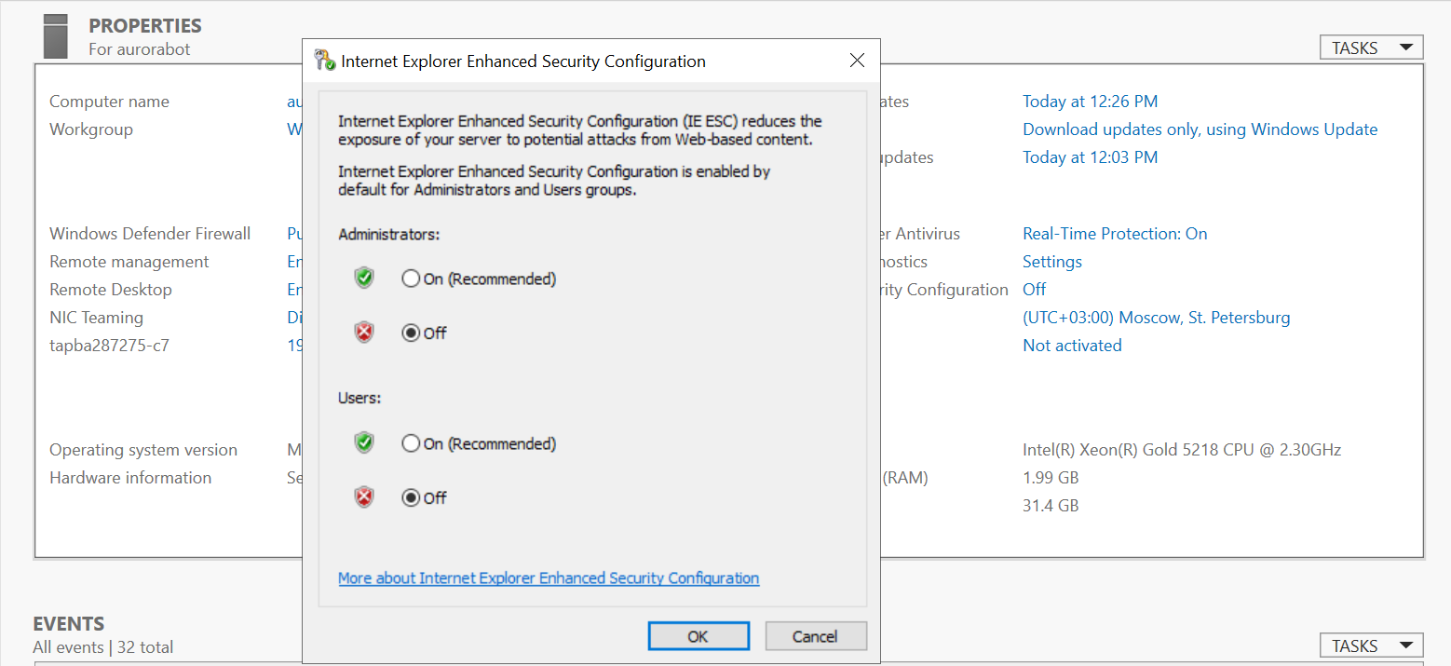Open the Properties TASKS dropdown
Image resolution: width=1451 pixels, height=666 pixels.
[x=1371, y=48]
